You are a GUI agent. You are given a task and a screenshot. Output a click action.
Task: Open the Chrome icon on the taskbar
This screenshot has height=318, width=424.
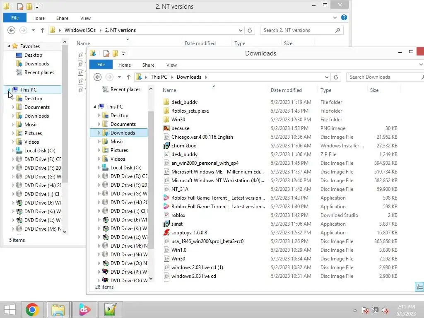click(x=32, y=310)
